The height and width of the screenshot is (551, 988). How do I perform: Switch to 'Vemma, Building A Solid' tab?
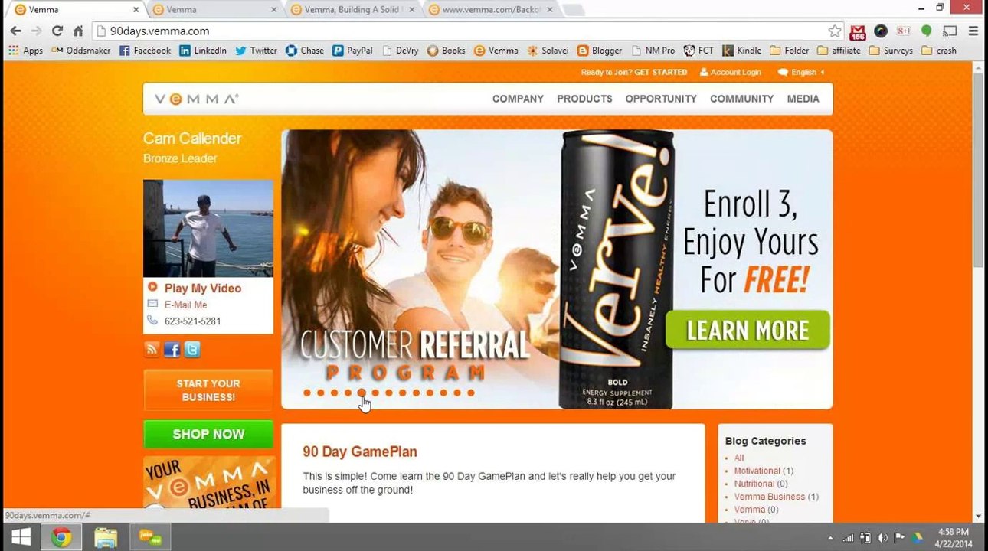(x=352, y=10)
